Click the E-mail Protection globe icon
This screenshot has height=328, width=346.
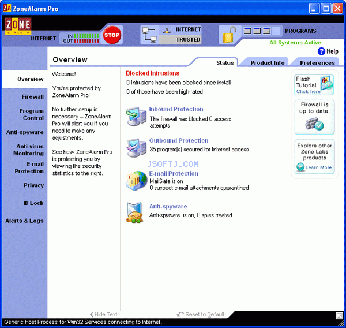(137, 181)
